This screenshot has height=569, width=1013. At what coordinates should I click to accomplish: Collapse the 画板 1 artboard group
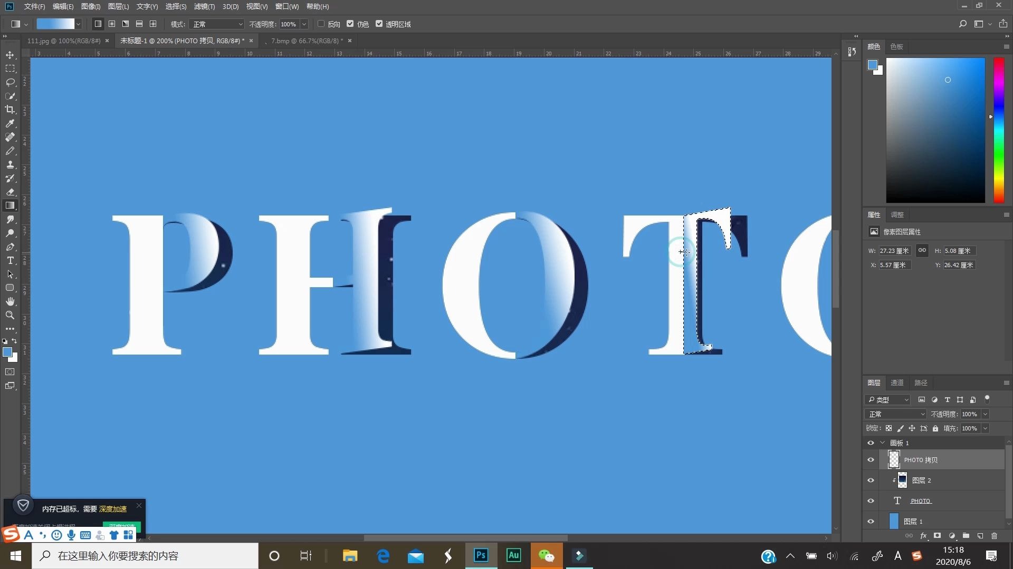tap(882, 443)
